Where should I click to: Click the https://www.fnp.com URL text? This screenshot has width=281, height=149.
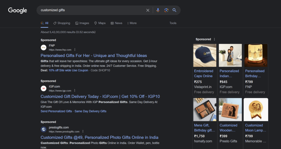tap(60, 50)
